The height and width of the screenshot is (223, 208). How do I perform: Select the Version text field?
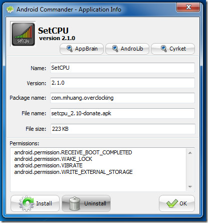[x=122, y=83]
